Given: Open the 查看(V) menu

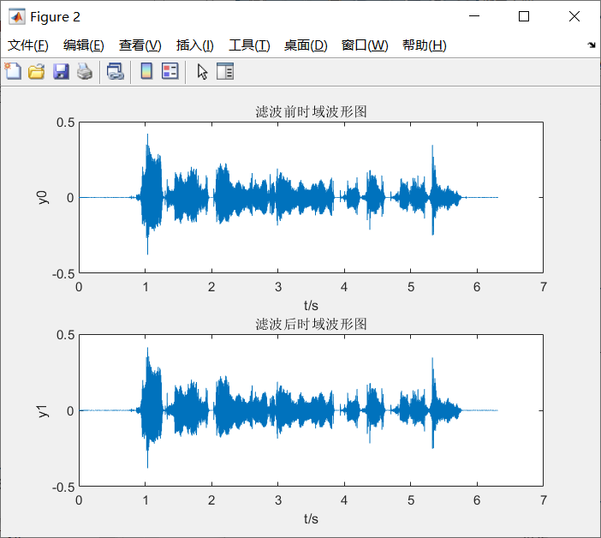Looking at the screenshot, I should [140, 45].
